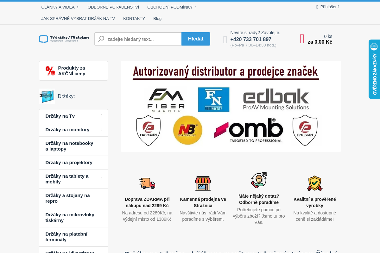Click the Fiber Novelty blue logo
This screenshot has width=380, height=253.
click(214, 100)
